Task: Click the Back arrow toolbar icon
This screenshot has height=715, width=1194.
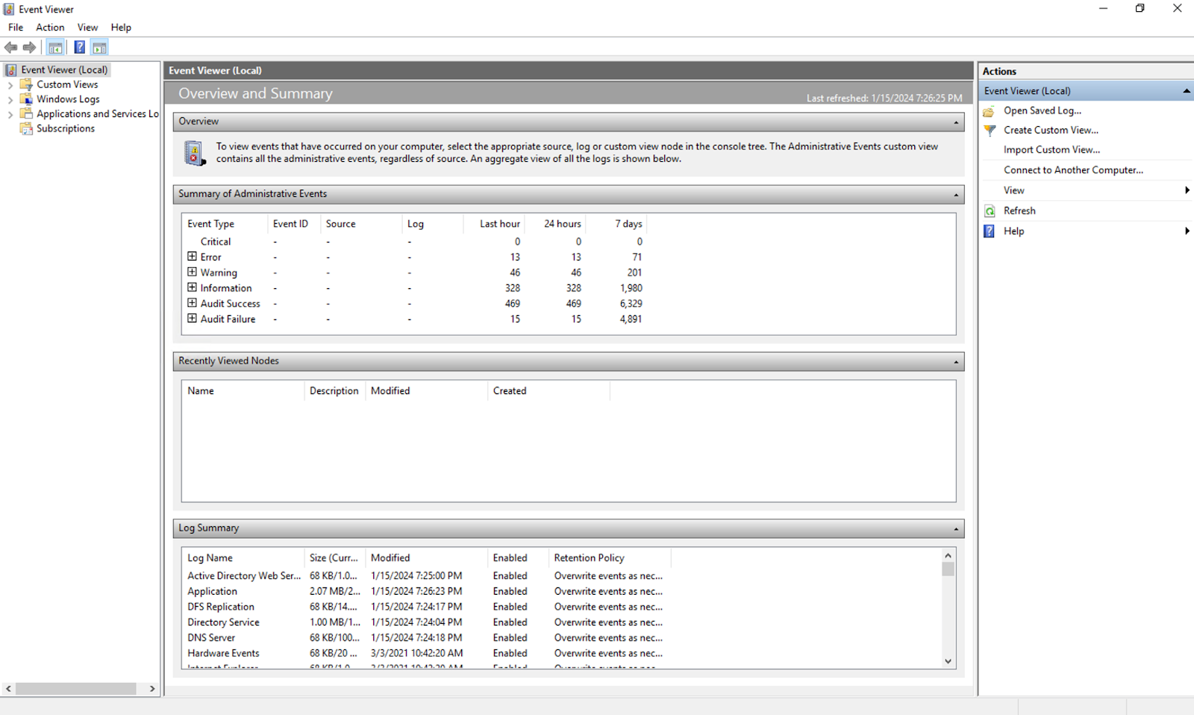Action: pyautogui.click(x=10, y=48)
